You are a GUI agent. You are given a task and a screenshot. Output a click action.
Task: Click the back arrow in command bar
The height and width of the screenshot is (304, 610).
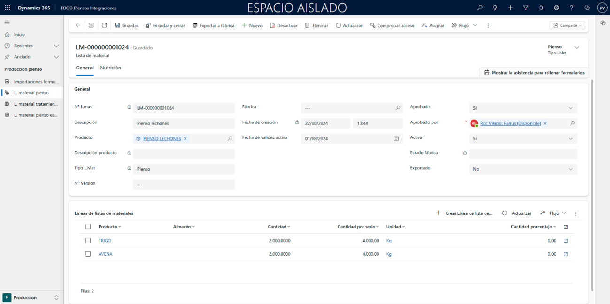[x=78, y=25]
